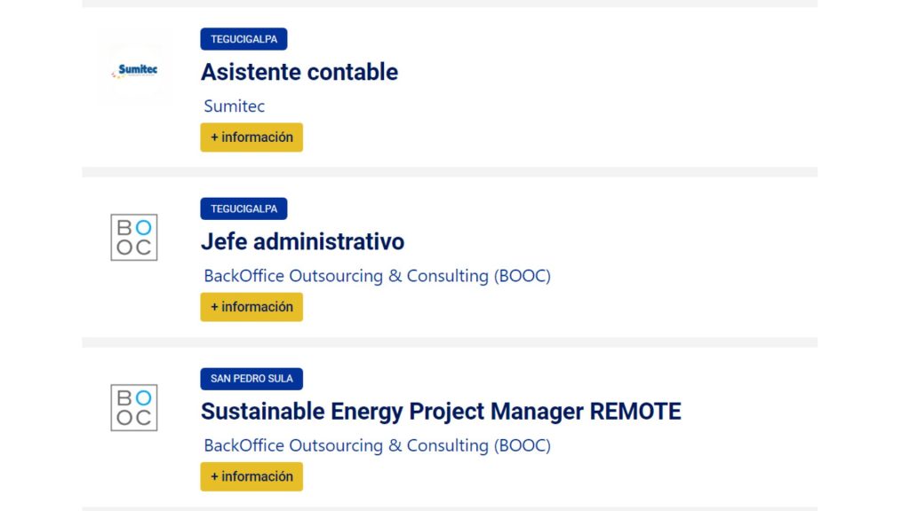Select TEGUCIGALPA tag above Asistente contable
Image resolution: width=910 pixels, height=511 pixels.
click(x=243, y=39)
